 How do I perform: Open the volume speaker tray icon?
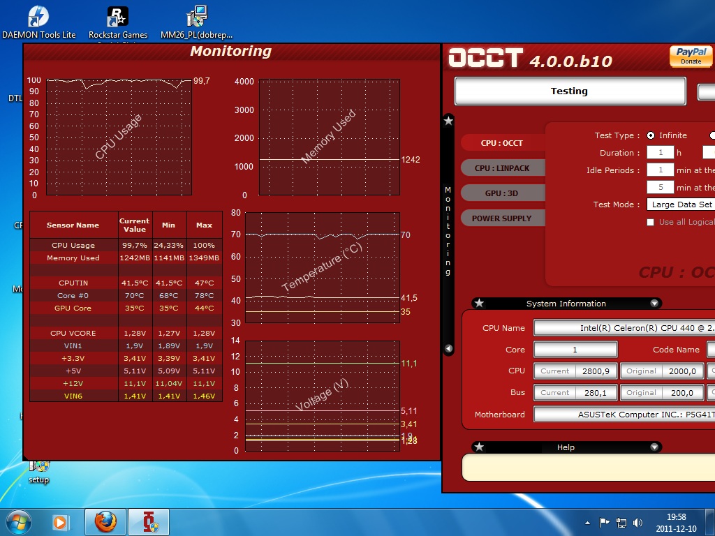(638, 522)
